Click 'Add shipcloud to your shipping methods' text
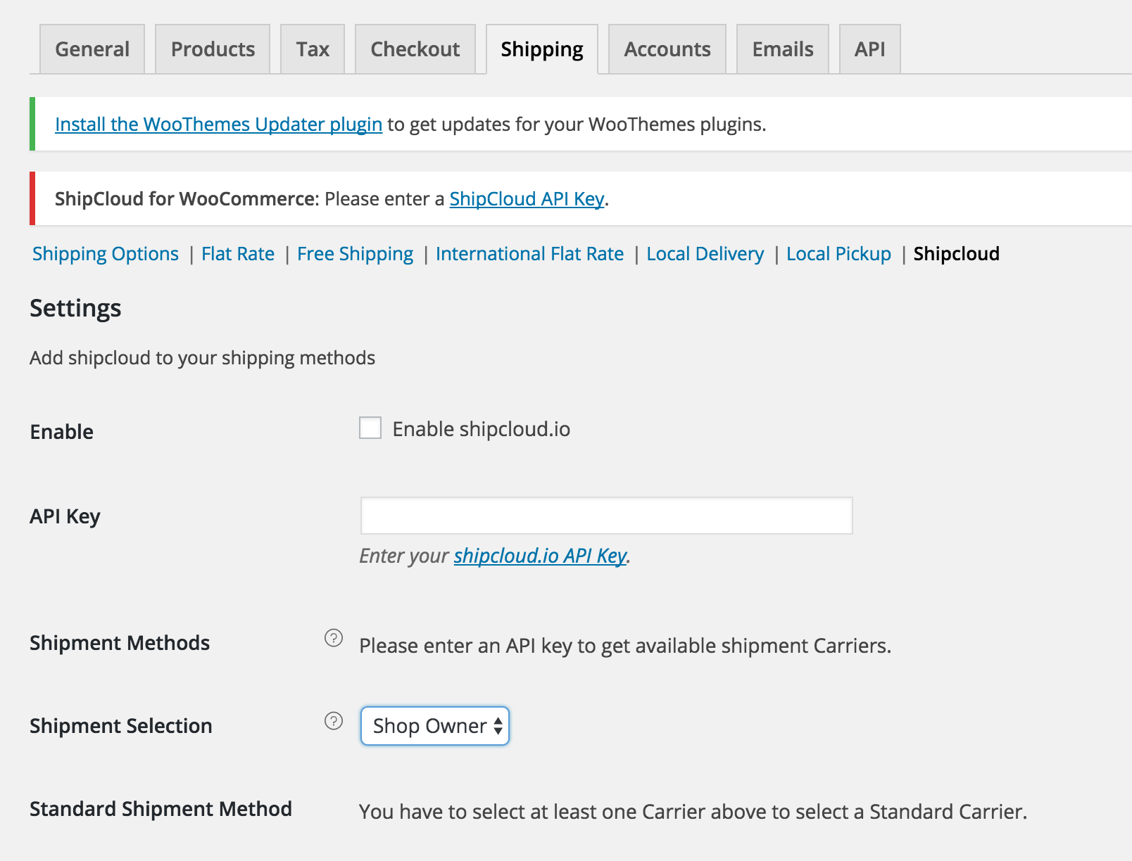The height and width of the screenshot is (861, 1132). (203, 358)
